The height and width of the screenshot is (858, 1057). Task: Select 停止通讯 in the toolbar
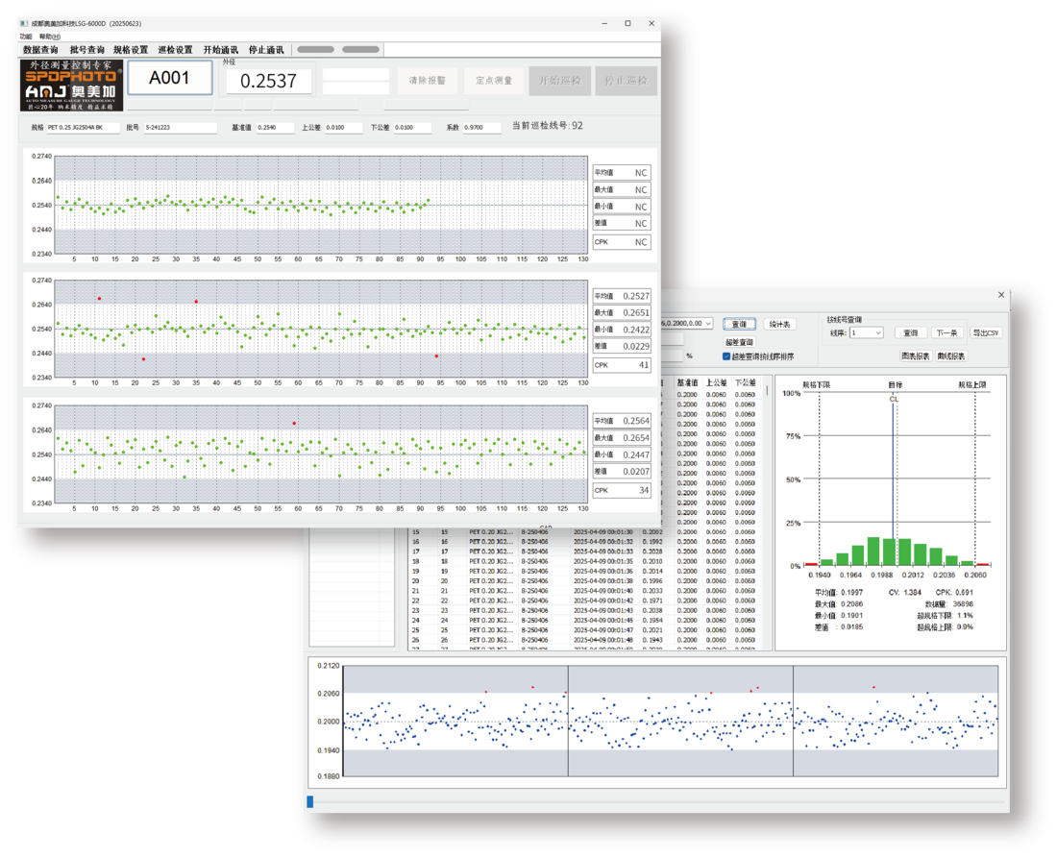pos(266,50)
